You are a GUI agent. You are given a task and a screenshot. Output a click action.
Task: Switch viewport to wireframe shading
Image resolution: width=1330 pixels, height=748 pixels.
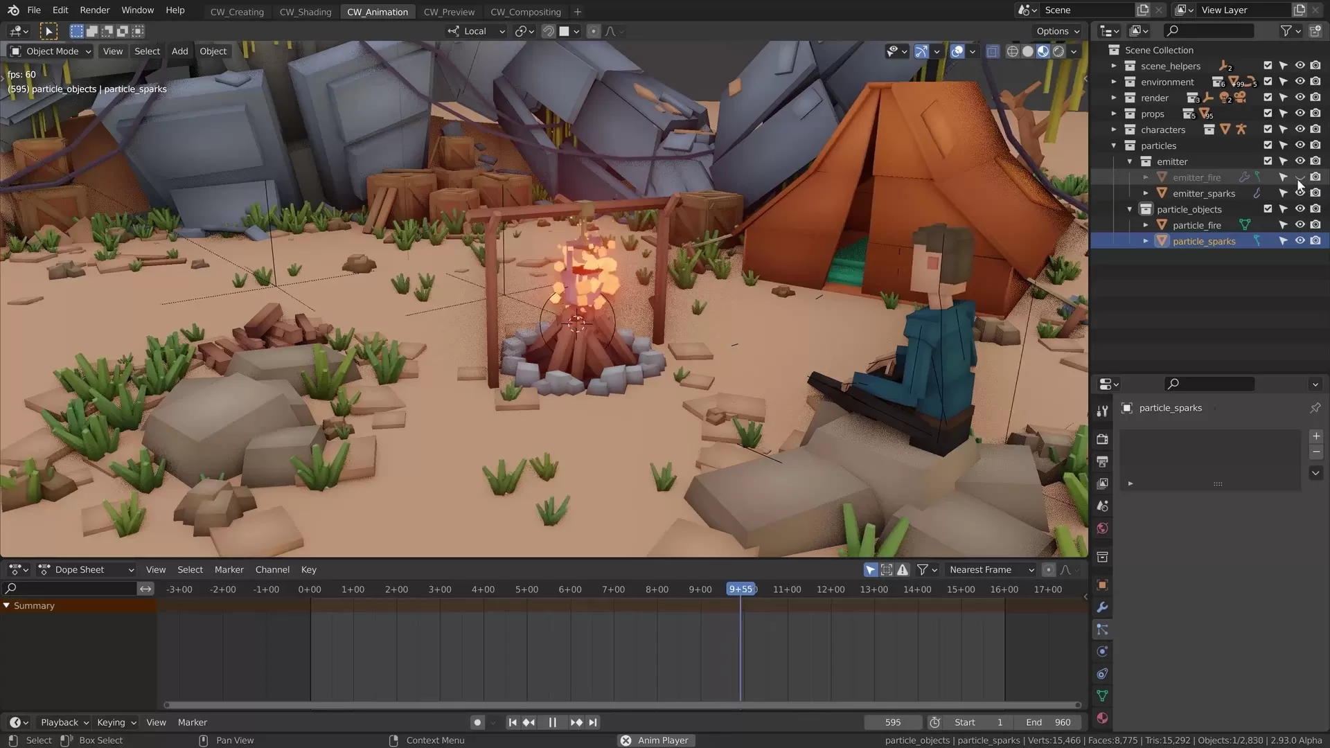(x=1012, y=51)
